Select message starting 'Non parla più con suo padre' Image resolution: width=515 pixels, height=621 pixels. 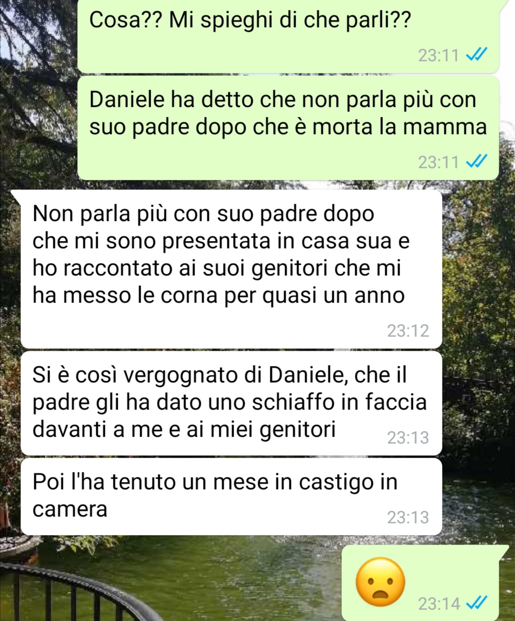[231, 269]
